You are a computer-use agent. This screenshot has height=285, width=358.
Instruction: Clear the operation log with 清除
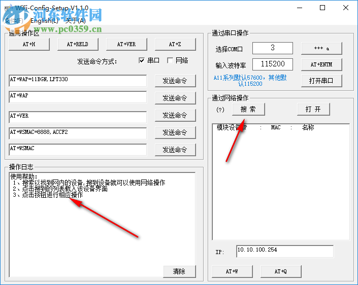[x=179, y=271]
